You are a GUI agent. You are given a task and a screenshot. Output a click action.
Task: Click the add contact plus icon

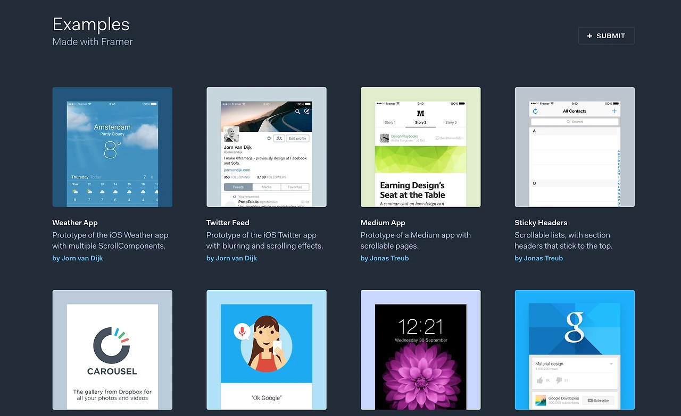coord(614,111)
